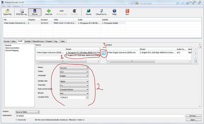
Task: Select source stream 1. Portugues AC3 384 Kbps
Action: [x=83, y=53]
